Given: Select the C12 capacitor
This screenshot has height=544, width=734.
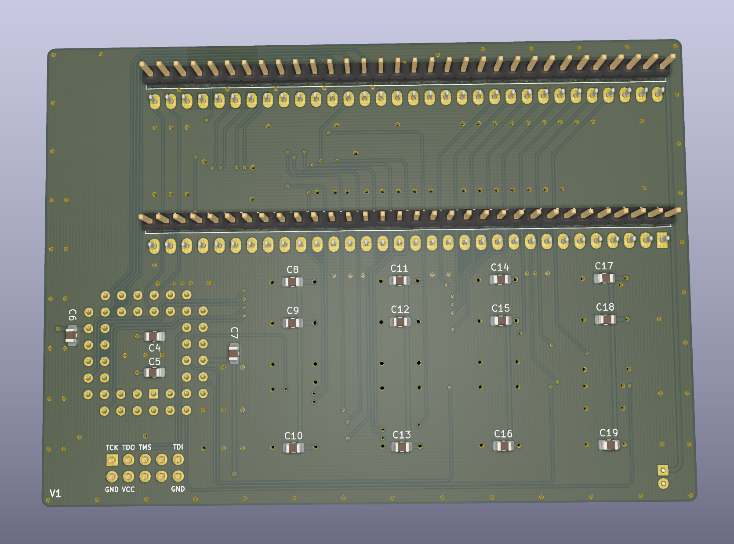Looking at the screenshot, I should (400, 322).
